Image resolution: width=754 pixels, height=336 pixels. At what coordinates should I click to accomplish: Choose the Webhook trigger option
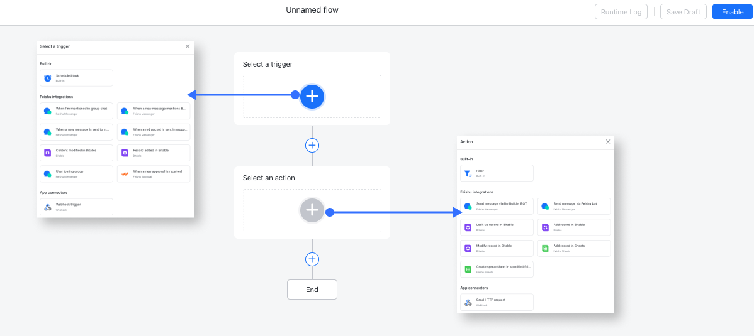tap(76, 207)
